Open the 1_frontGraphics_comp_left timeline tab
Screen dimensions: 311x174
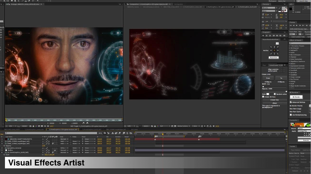[x=34, y=129]
